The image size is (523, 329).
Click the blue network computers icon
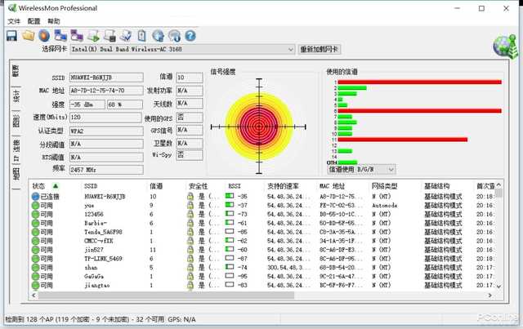(60, 35)
